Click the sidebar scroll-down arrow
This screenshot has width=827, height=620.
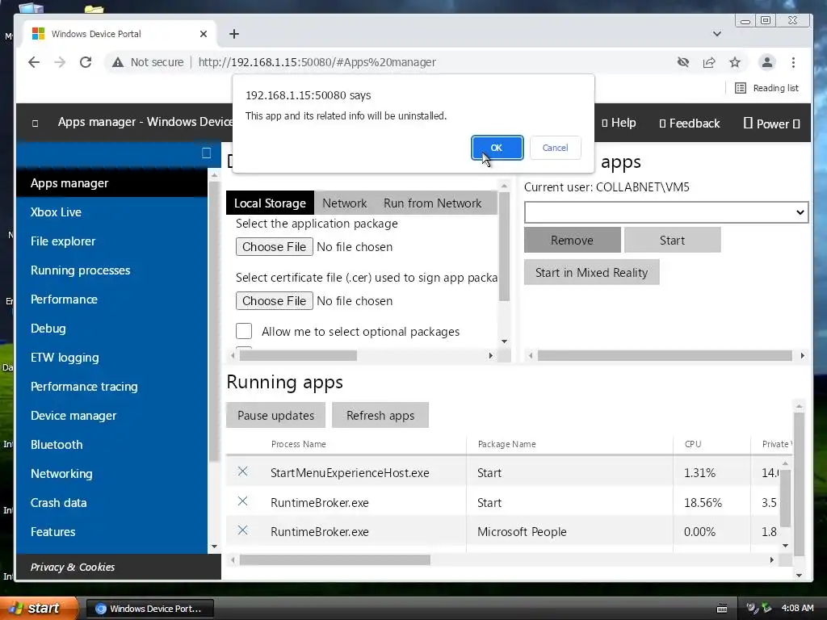click(x=214, y=547)
